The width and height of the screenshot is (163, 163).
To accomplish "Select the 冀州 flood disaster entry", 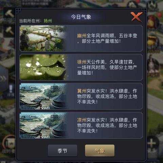I will pos(81,96).
